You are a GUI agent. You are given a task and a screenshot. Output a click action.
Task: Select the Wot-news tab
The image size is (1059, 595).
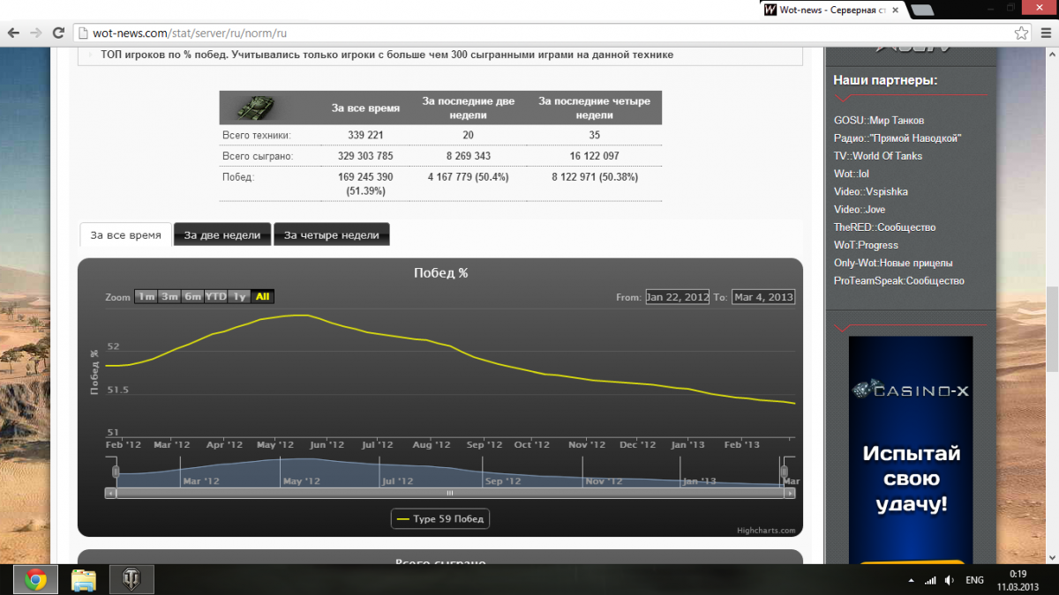831,10
